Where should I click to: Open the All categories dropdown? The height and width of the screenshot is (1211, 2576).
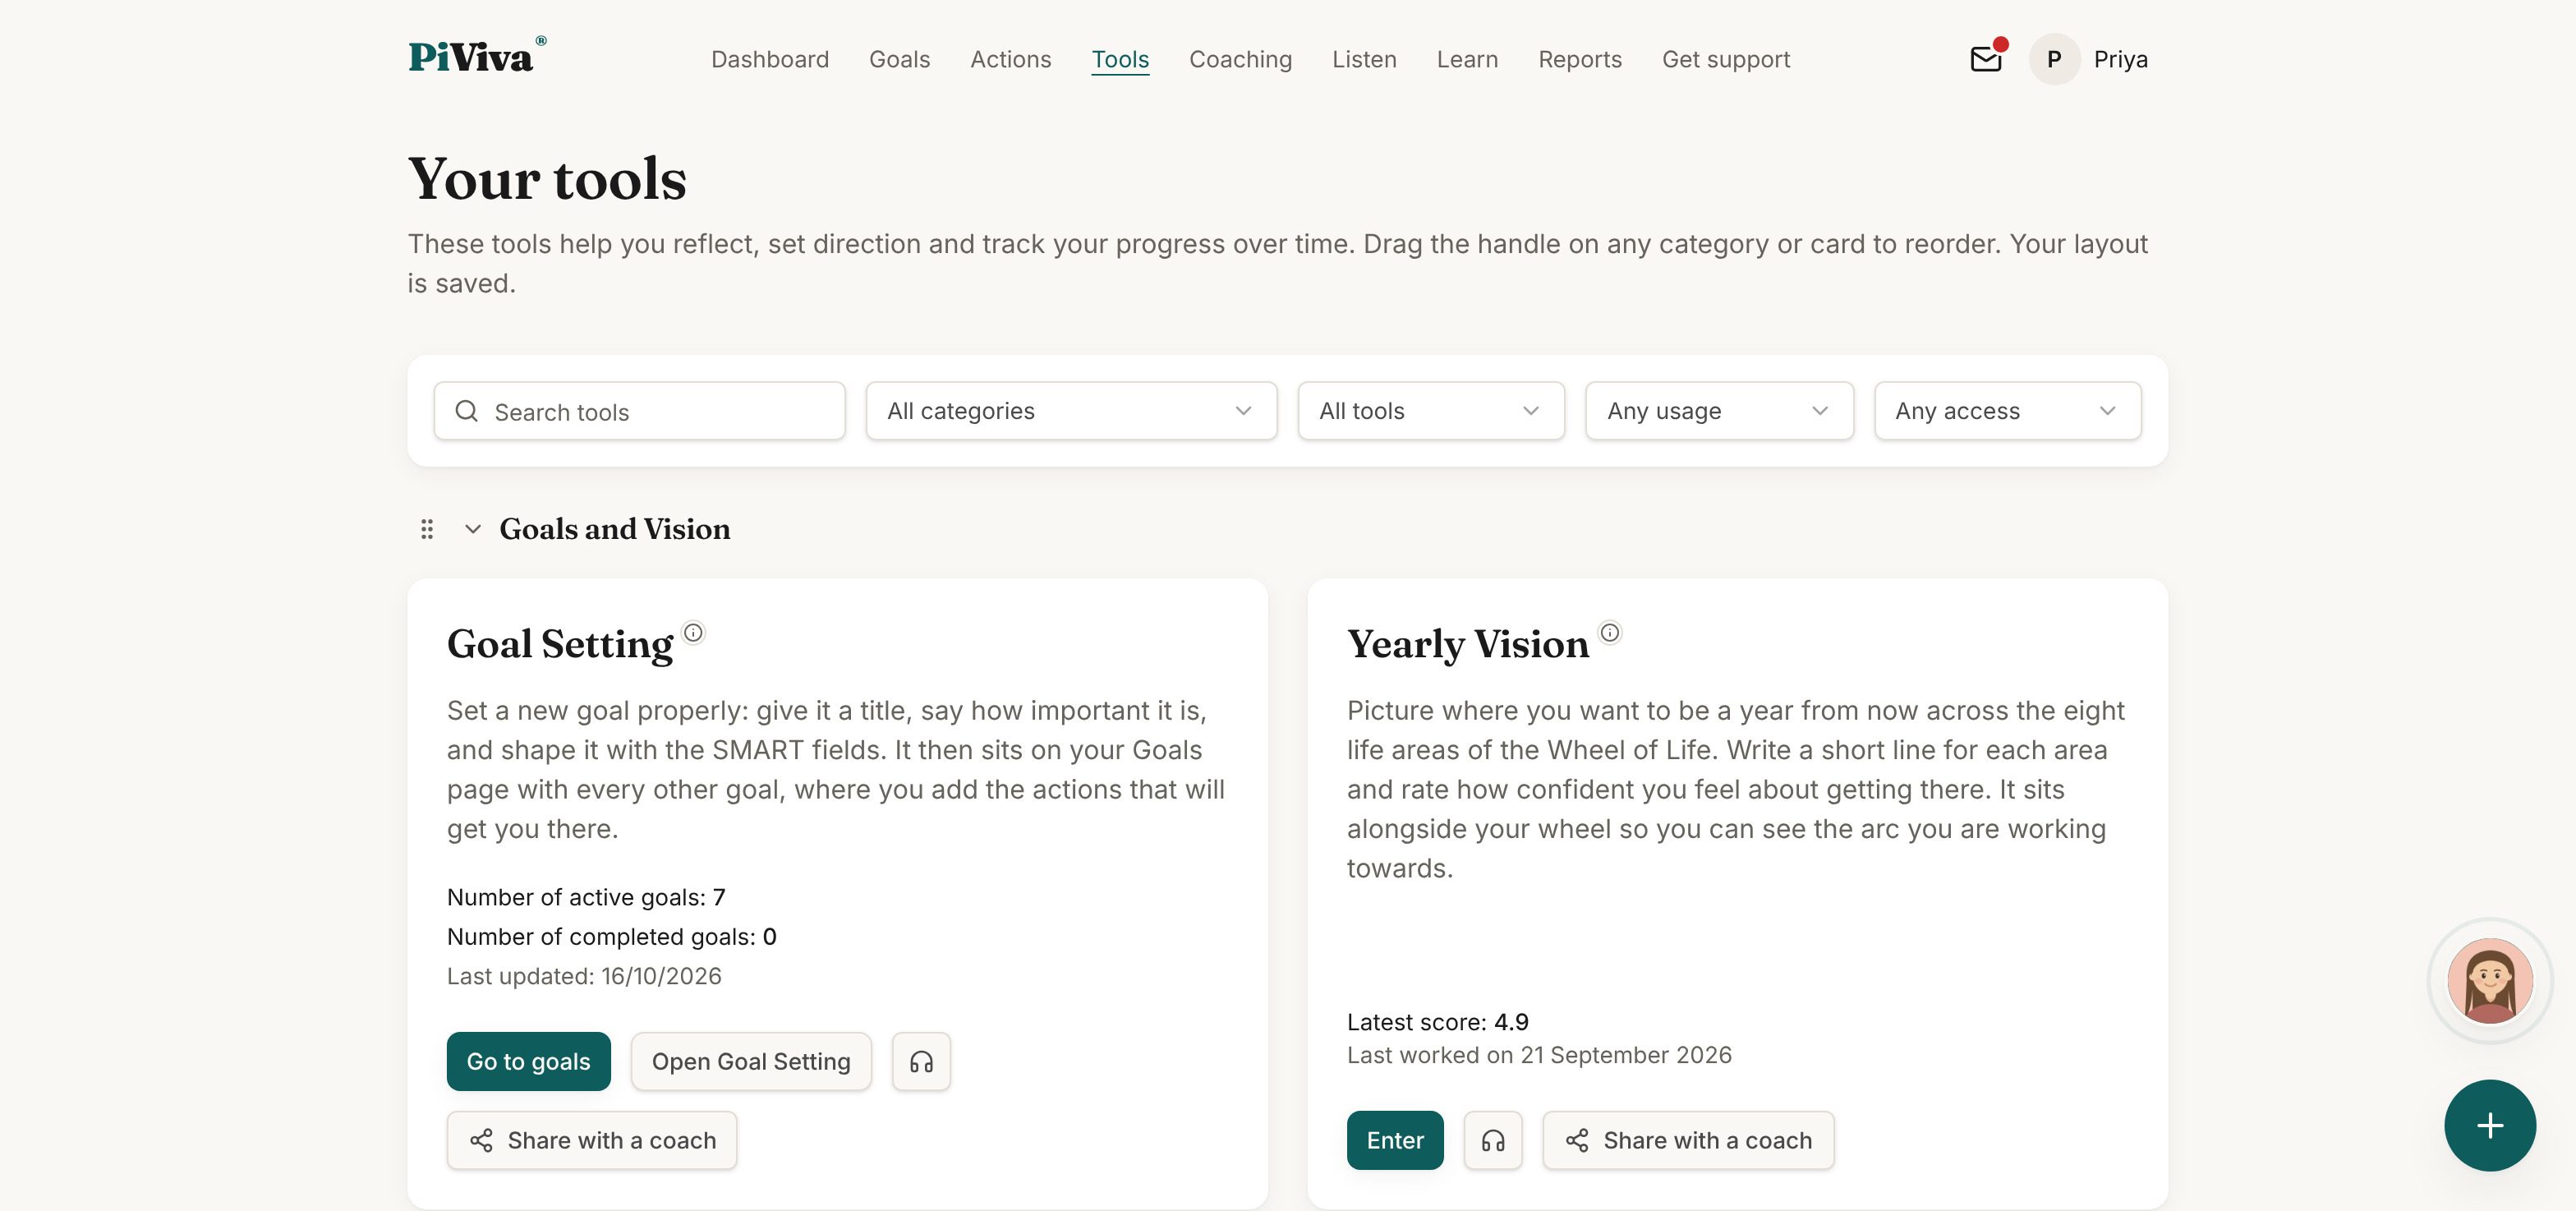(x=1071, y=411)
